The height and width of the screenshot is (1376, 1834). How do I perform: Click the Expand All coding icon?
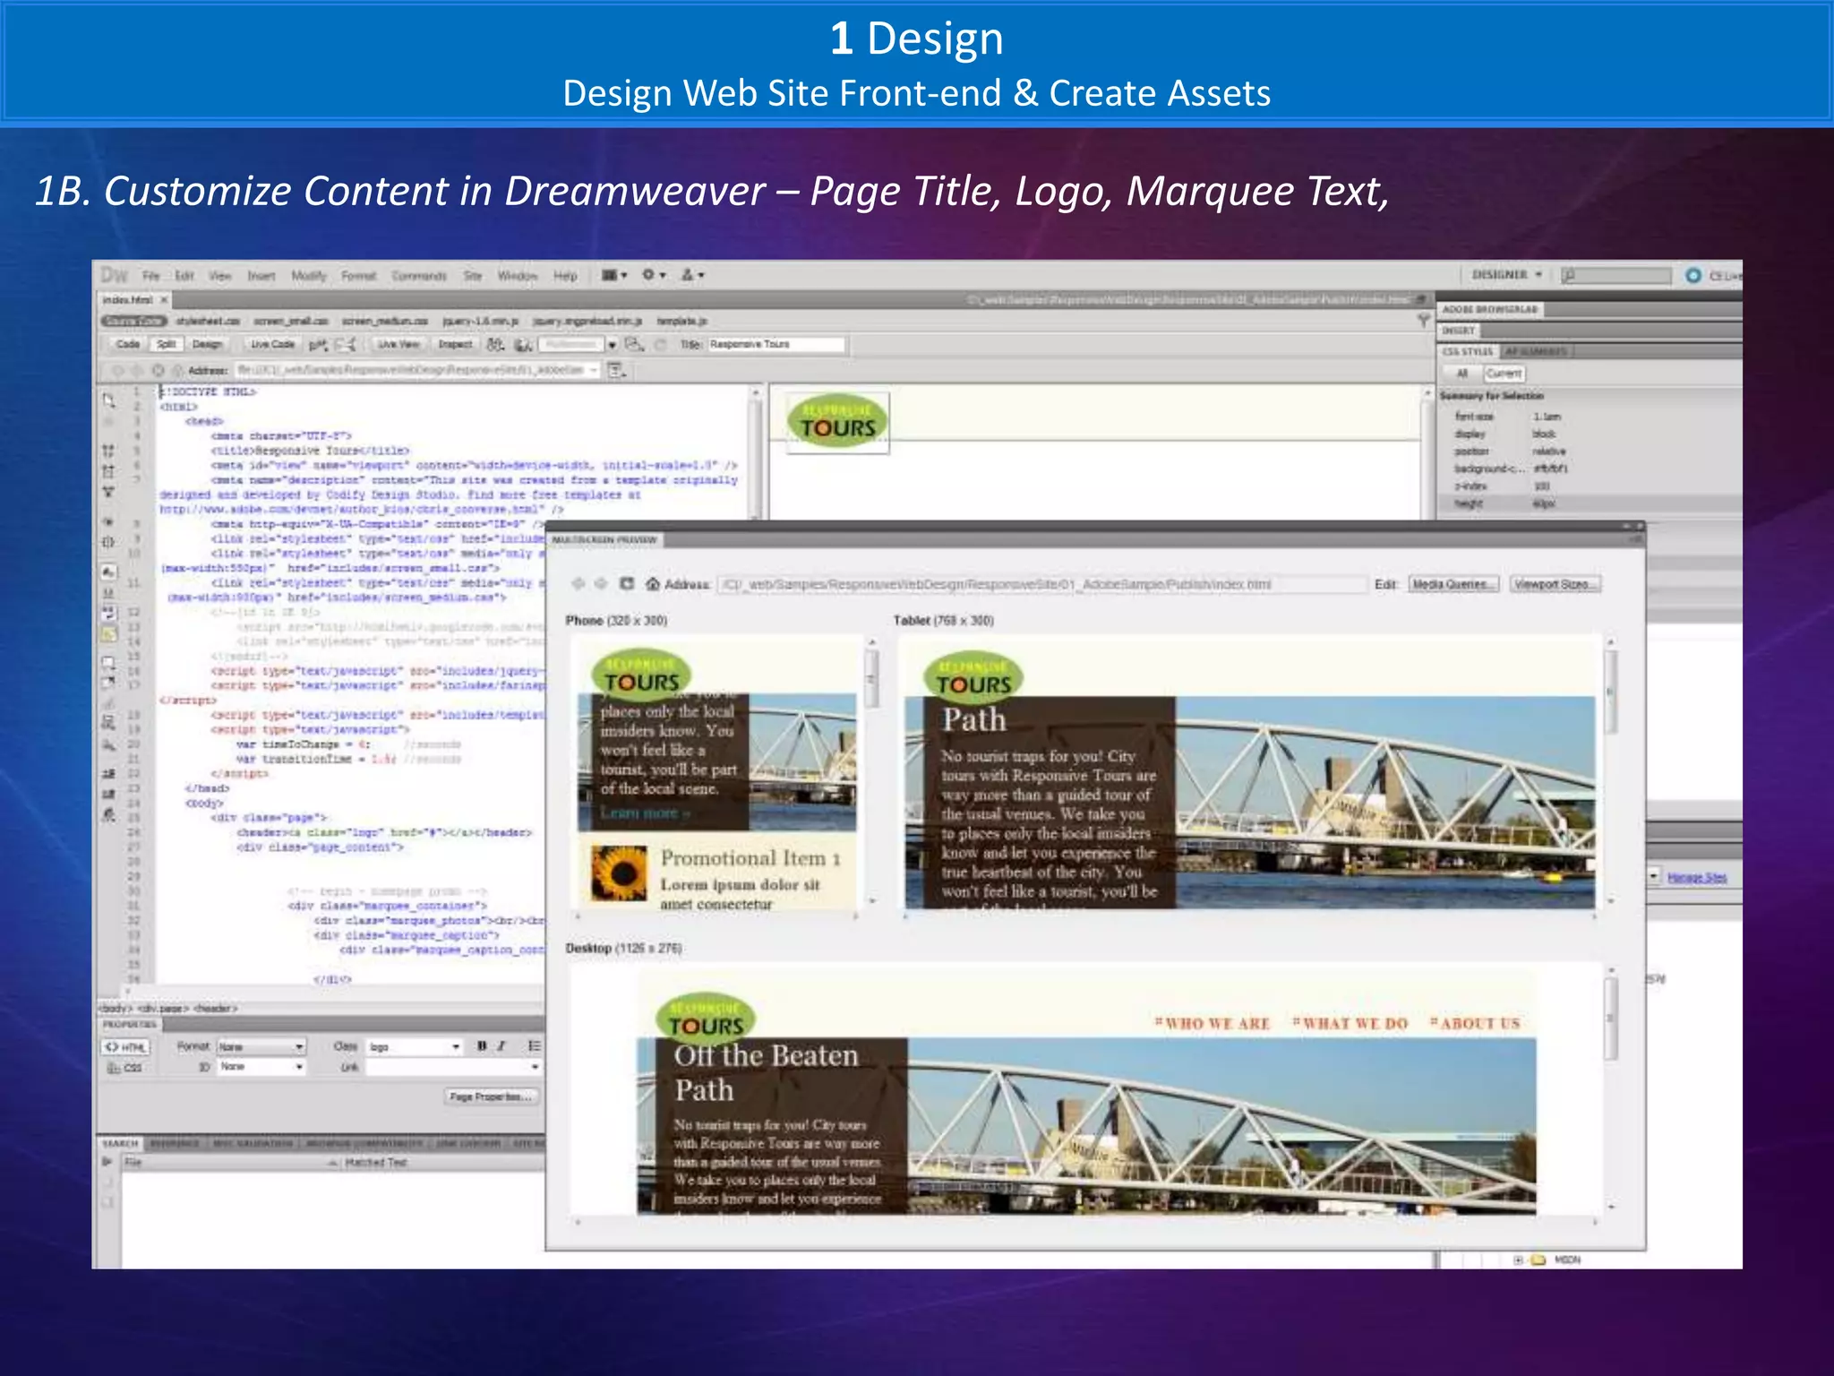coord(108,492)
